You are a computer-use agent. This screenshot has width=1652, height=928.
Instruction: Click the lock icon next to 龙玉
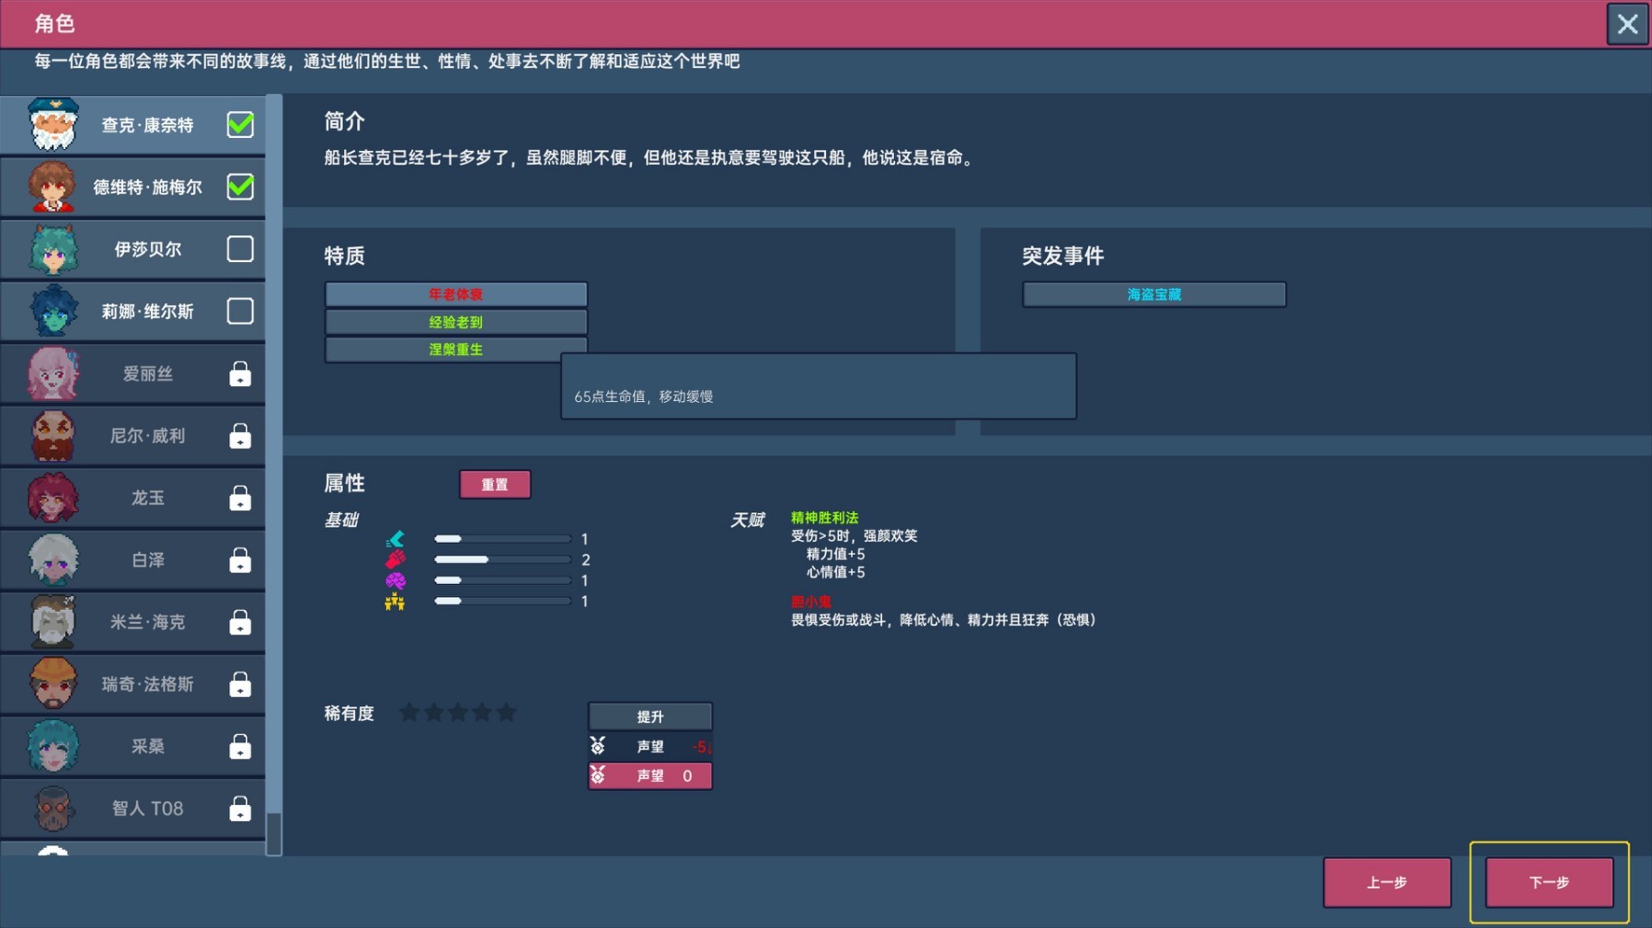(240, 498)
